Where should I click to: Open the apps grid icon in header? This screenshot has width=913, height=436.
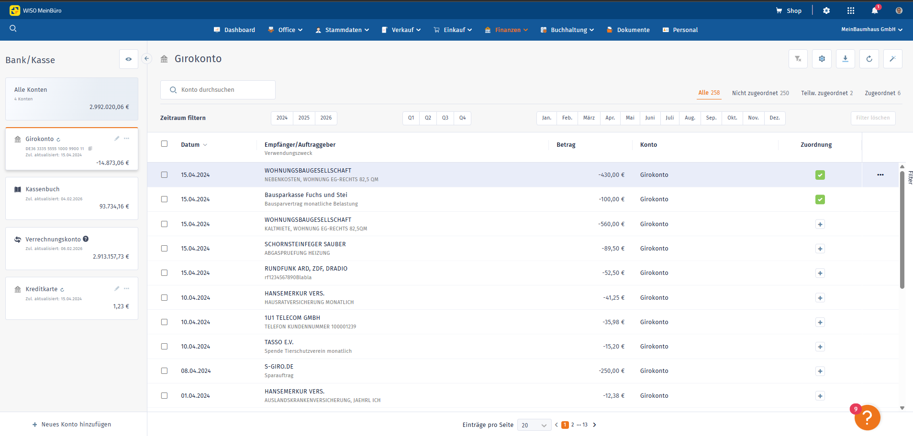pos(850,11)
